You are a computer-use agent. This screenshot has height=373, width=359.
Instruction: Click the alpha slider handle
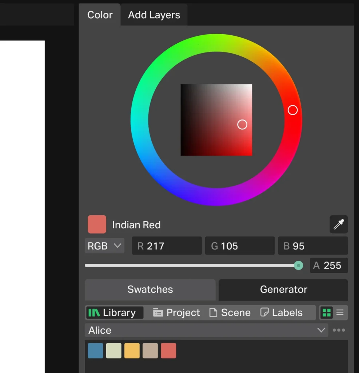(298, 266)
